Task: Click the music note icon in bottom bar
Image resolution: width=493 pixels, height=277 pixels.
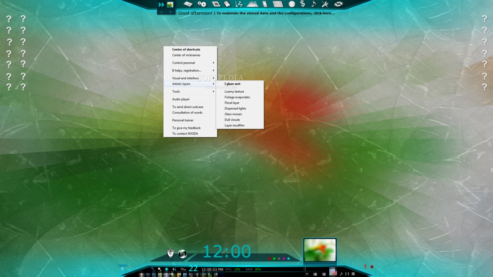Action: tap(341, 274)
